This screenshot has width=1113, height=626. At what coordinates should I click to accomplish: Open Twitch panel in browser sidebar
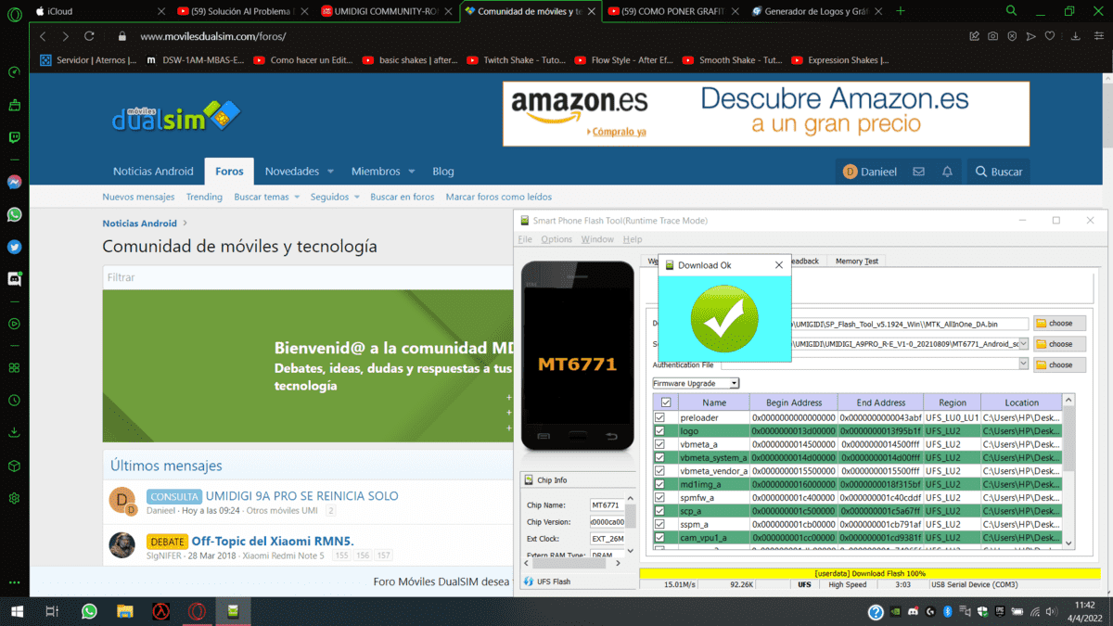[x=14, y=138]
